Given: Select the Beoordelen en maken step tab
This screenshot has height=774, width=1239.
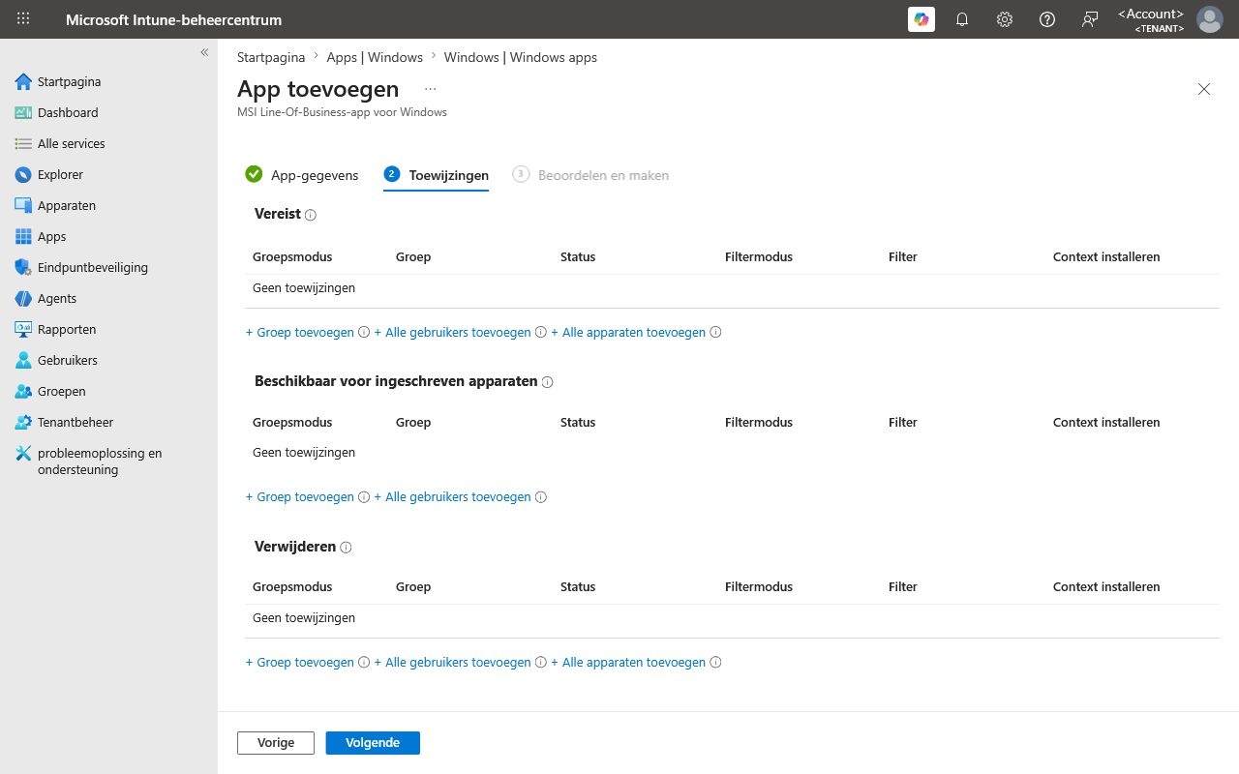Looking at the screenshot, I should (590, 175).
